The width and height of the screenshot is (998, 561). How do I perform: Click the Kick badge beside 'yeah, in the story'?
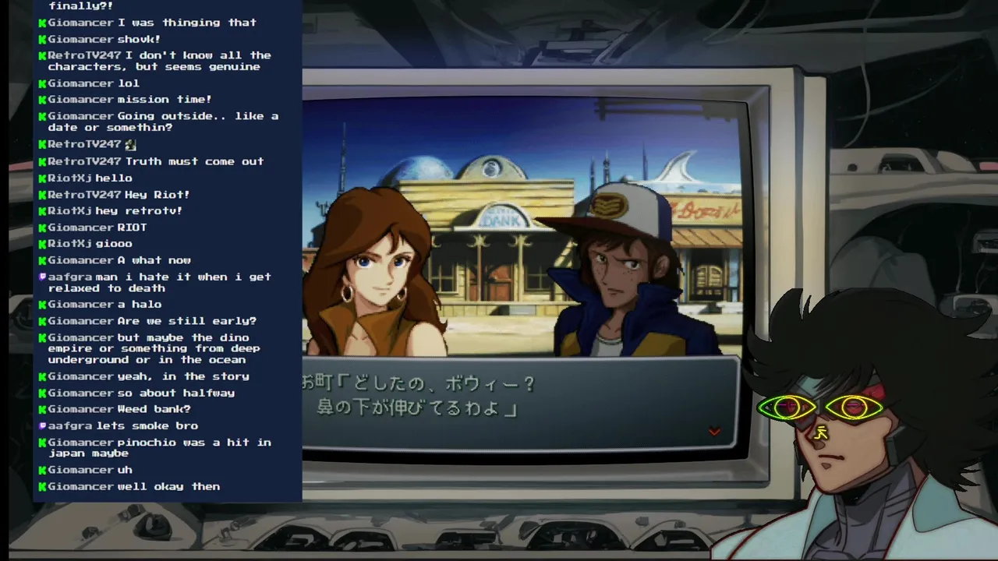43,377
